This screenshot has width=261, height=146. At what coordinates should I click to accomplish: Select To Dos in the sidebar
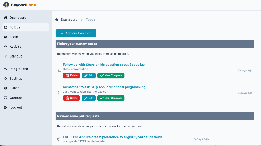pyautogui.click(x=26, y=27)
